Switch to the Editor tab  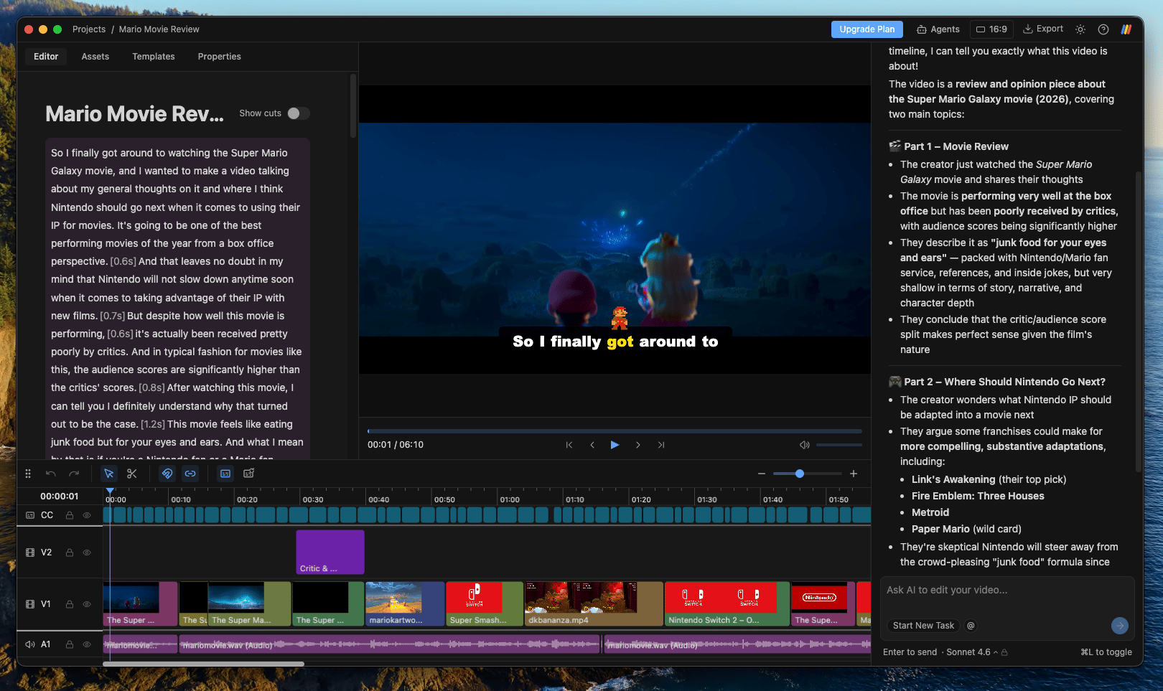coord(46,57)
